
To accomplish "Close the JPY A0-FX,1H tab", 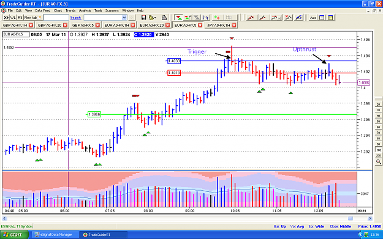I will point(234,25).
